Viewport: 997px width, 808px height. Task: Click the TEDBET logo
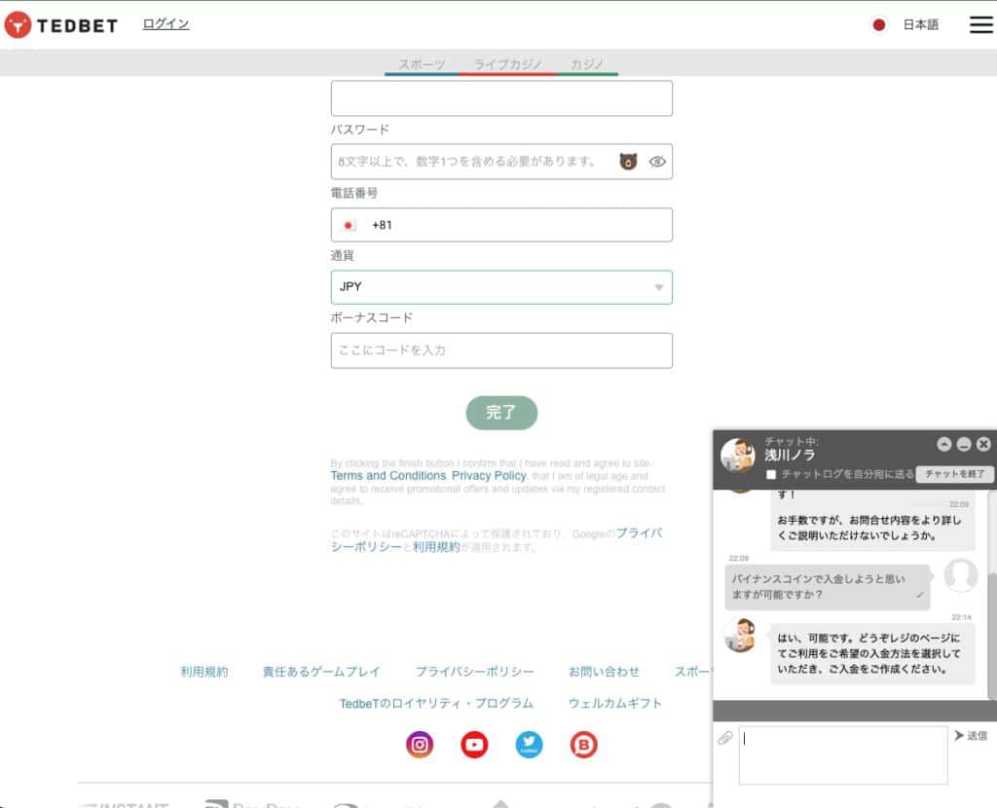click(x=60, y=24)
